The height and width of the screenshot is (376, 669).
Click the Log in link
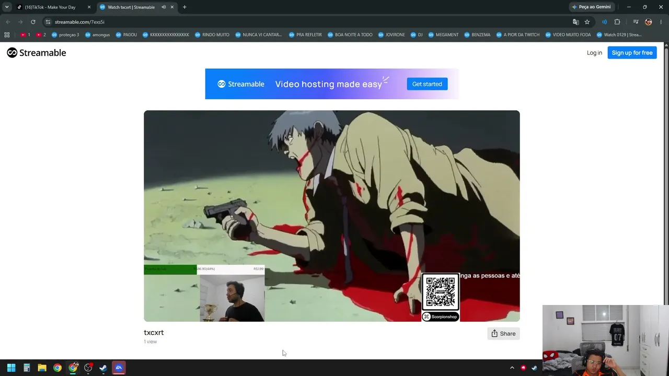click(x=594, y=53)
